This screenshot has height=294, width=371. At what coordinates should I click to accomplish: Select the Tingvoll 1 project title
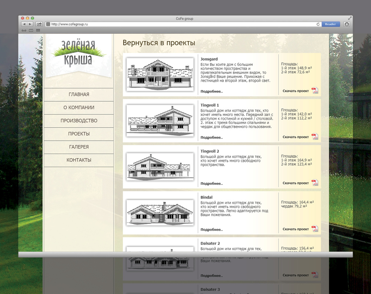(x=210, y=105)
